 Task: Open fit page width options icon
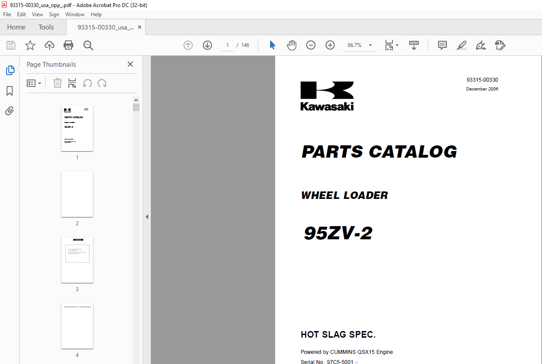point(391,45)
